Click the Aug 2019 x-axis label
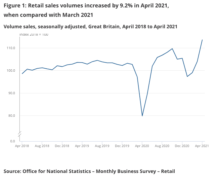This screenshot has width=213, height=176. pos(102,146)
